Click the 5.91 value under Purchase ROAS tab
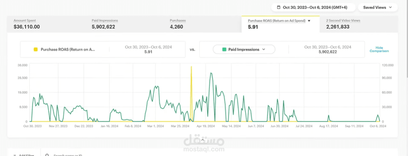The width and height of the screenshot is (408, 156). click(253, 27)
